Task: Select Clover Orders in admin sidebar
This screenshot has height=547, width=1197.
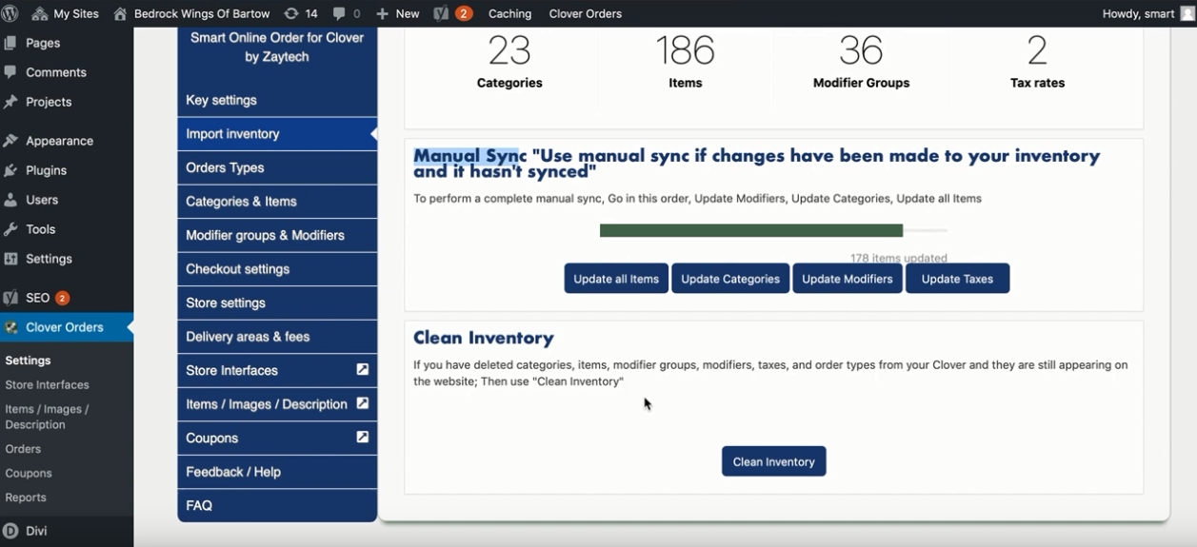Action: (67, 327)
